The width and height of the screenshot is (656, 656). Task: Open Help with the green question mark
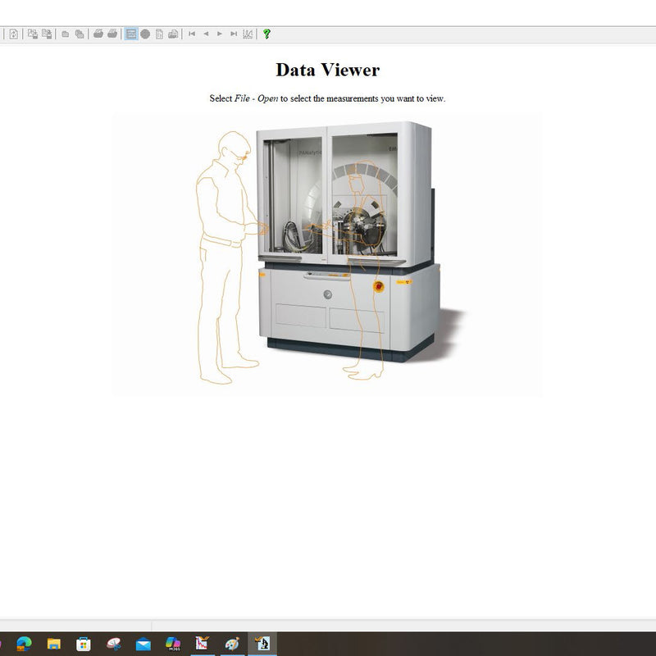coord(265,34)
